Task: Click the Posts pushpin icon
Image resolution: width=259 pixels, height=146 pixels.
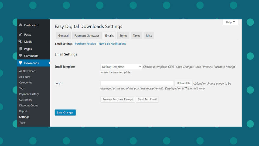Action: 21,34
